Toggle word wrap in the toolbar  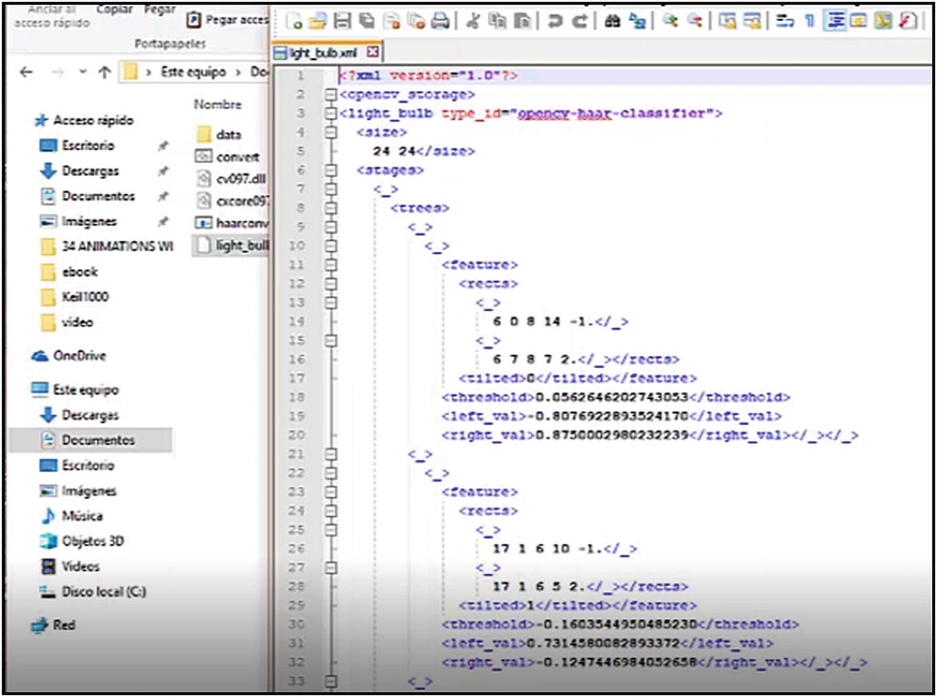tap(784, 21)
